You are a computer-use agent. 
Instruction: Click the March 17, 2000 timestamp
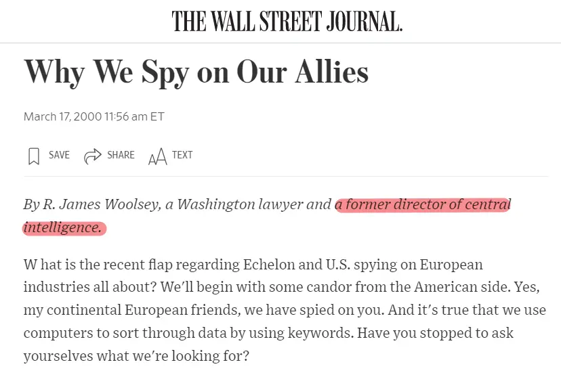click(93, 116)
